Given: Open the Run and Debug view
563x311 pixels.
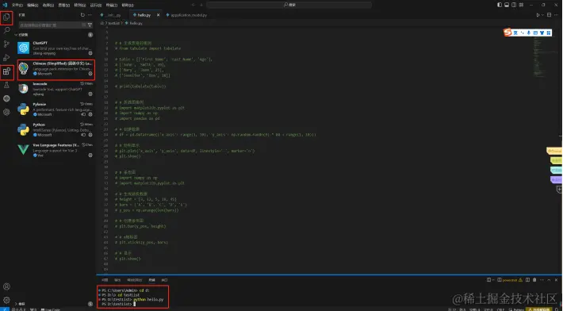Looking at the screenshot, I should click(6, 57).
